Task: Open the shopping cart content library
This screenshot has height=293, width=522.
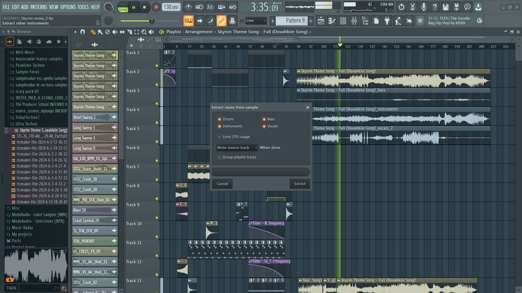Action: point(420,21)
